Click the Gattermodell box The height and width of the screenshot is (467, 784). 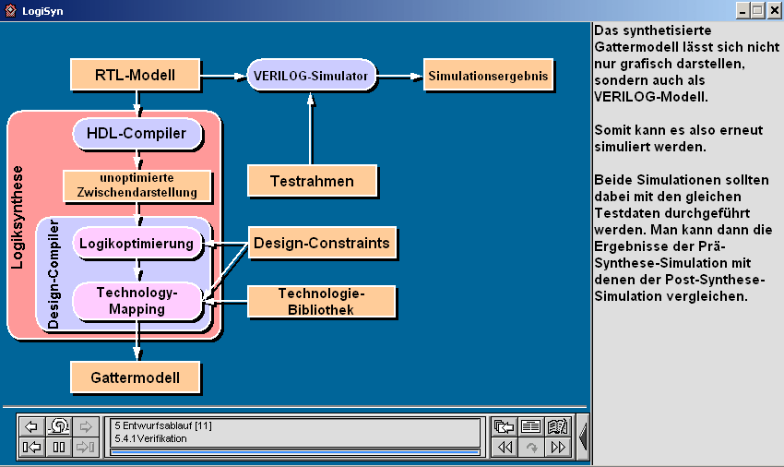point(135,377)
